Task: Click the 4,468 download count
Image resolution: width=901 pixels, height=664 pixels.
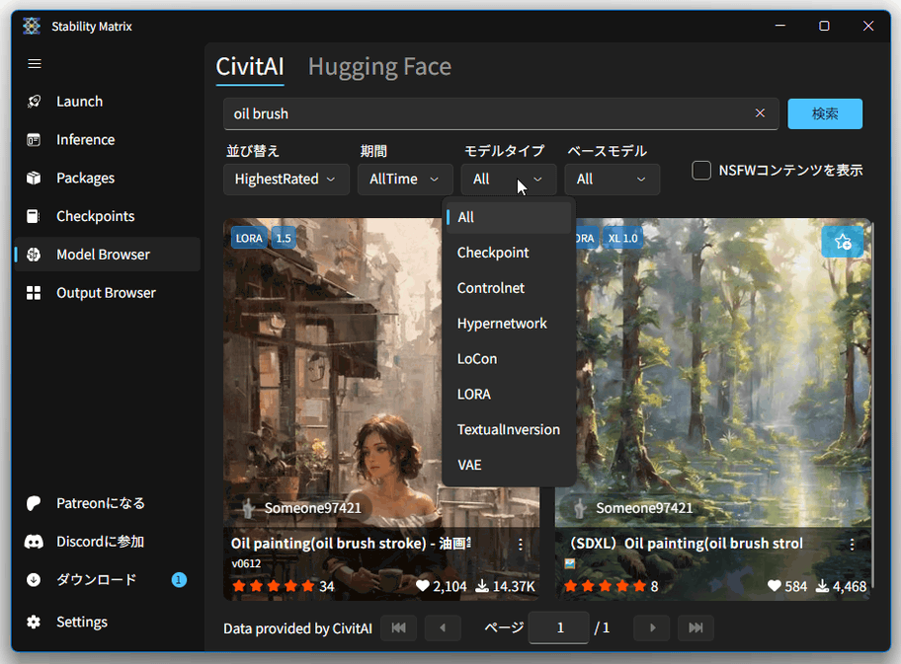Action: (x=842, y=586)
